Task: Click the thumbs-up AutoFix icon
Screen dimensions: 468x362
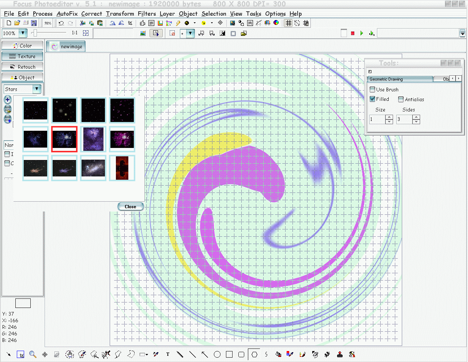Action: [143, 23]
